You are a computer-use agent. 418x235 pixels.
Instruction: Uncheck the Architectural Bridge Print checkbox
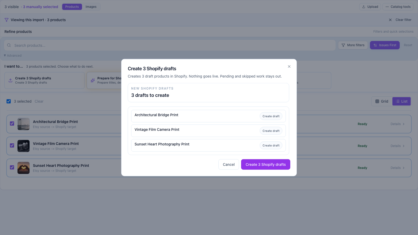(12, 124)
